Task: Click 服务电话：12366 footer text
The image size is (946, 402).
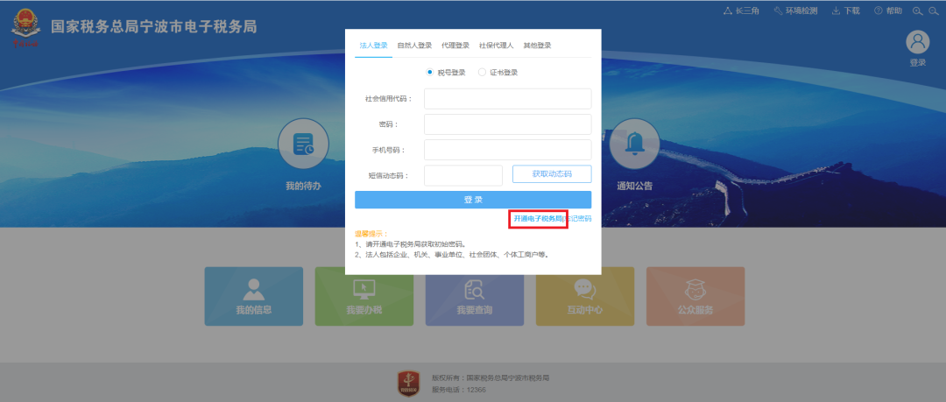Action: [x=458, y=390]
